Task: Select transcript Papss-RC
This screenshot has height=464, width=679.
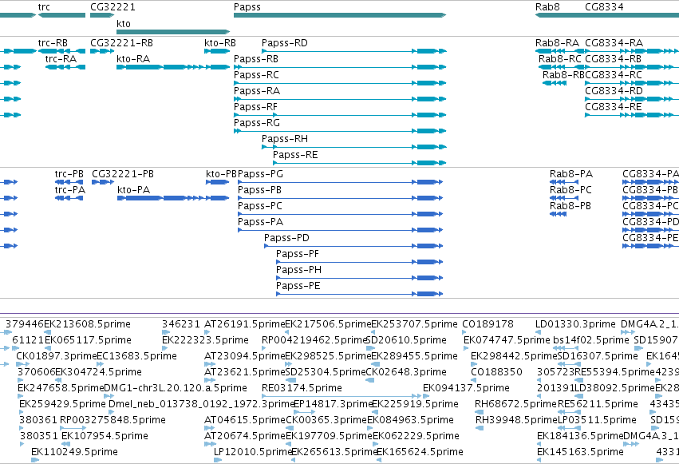Action: pos(340,83)
